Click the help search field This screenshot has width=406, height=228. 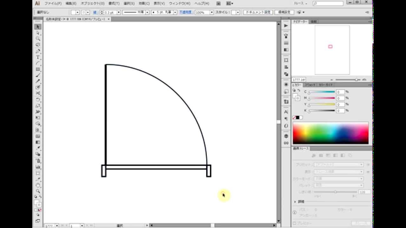[328, 3]
